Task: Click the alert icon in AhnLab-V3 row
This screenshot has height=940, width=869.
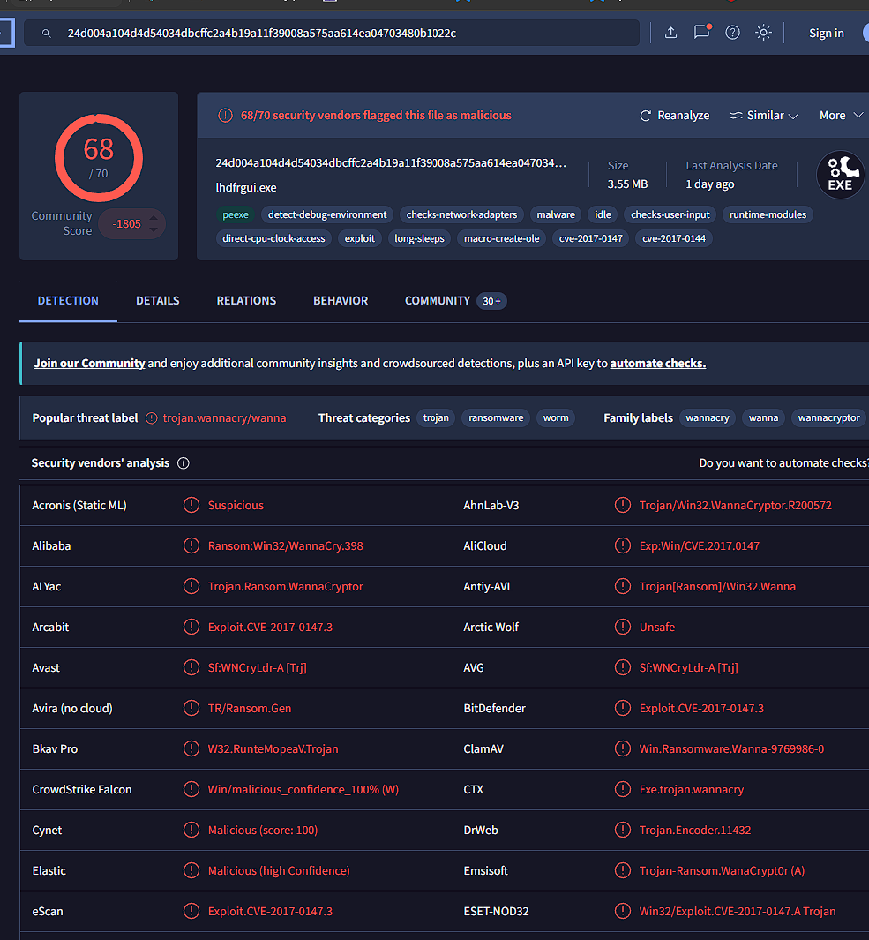Action: coord(623,506)
